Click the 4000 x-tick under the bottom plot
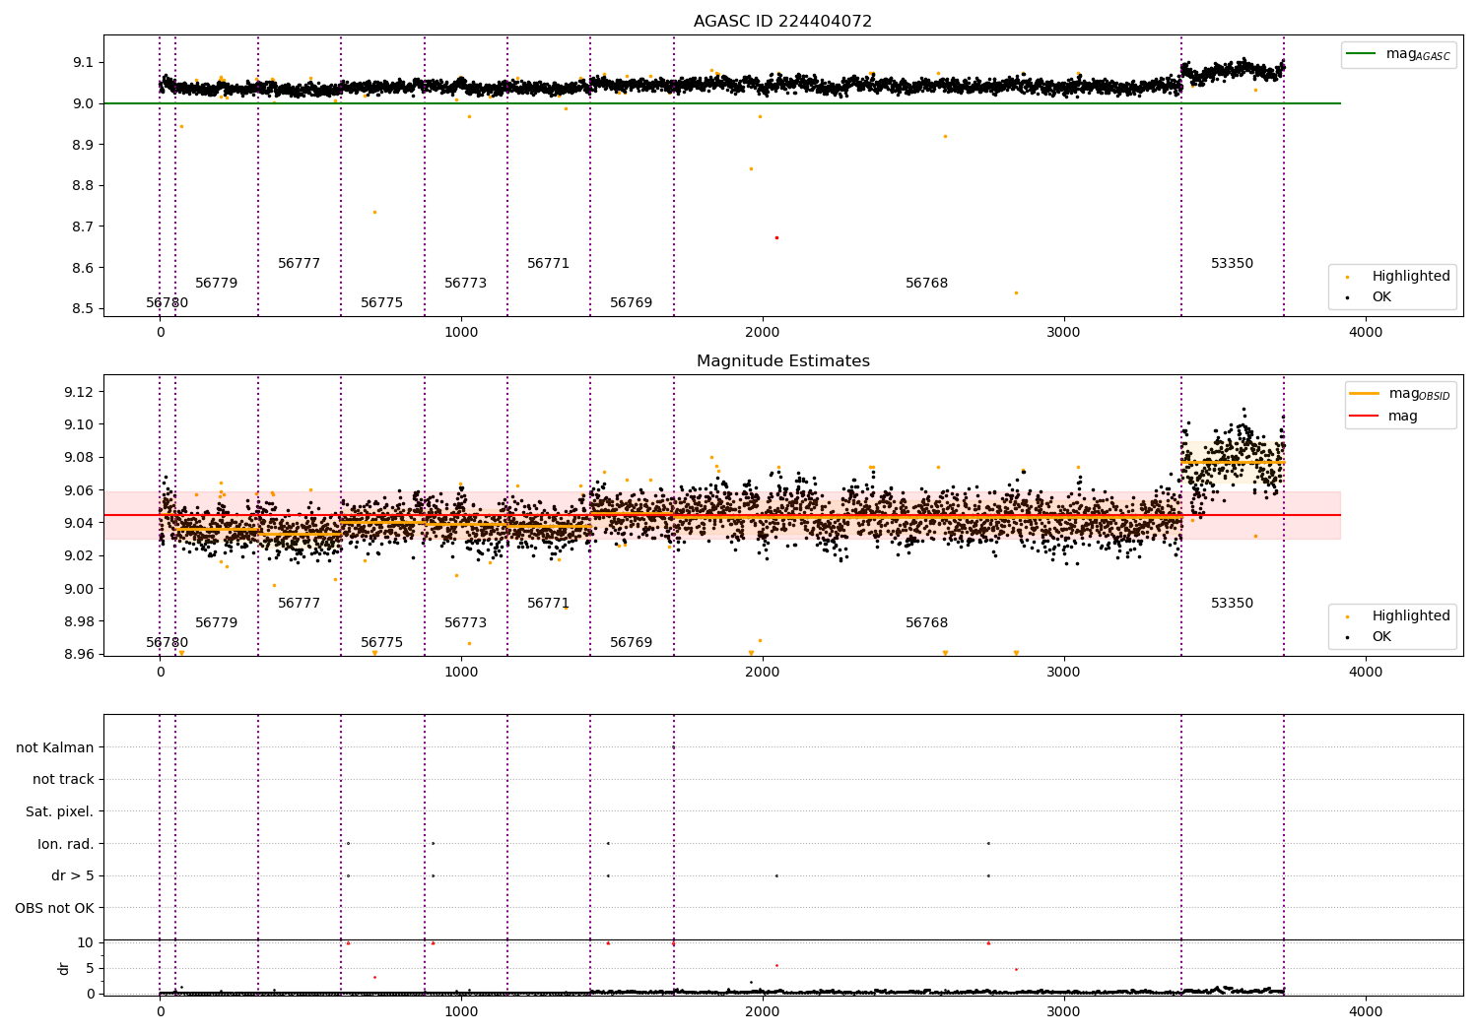1478x1034 pixels. pyautogui.click(x=1366, y=1011)
